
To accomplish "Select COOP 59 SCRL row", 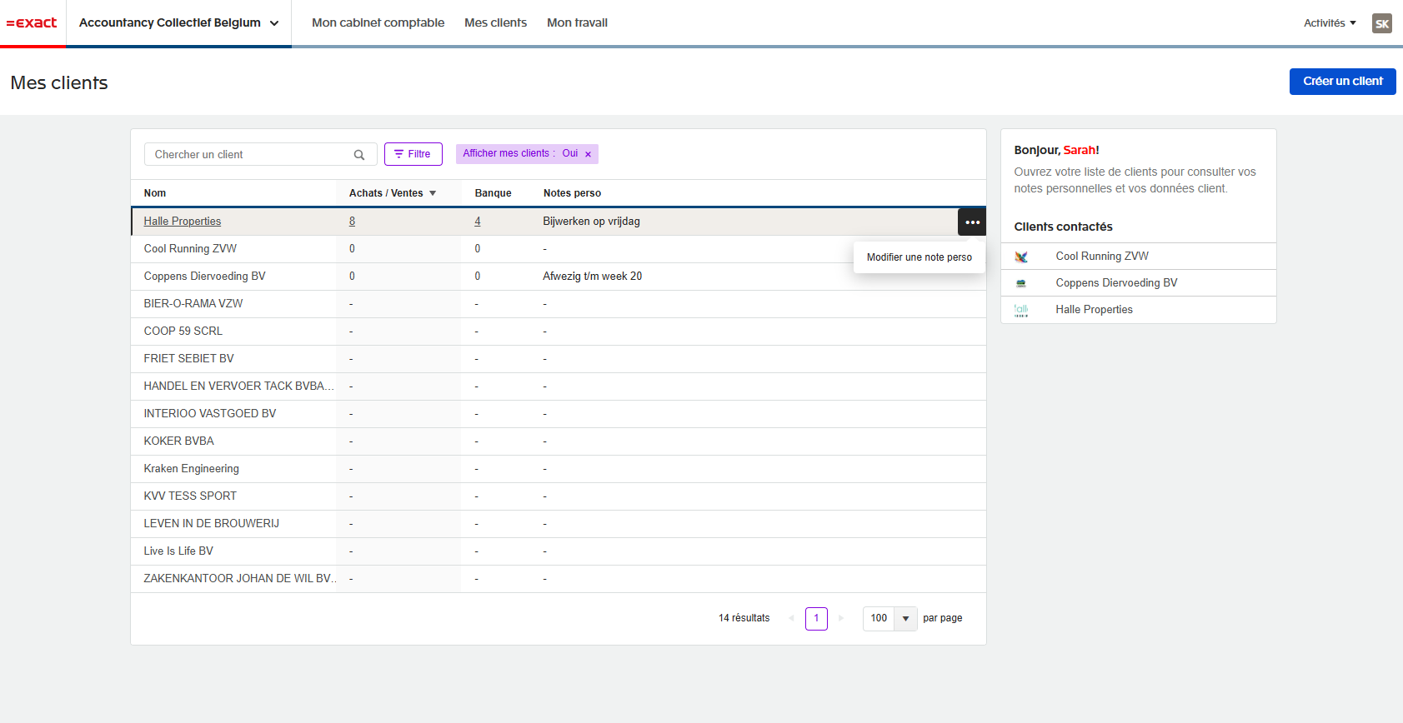I will tap(558, 332).
